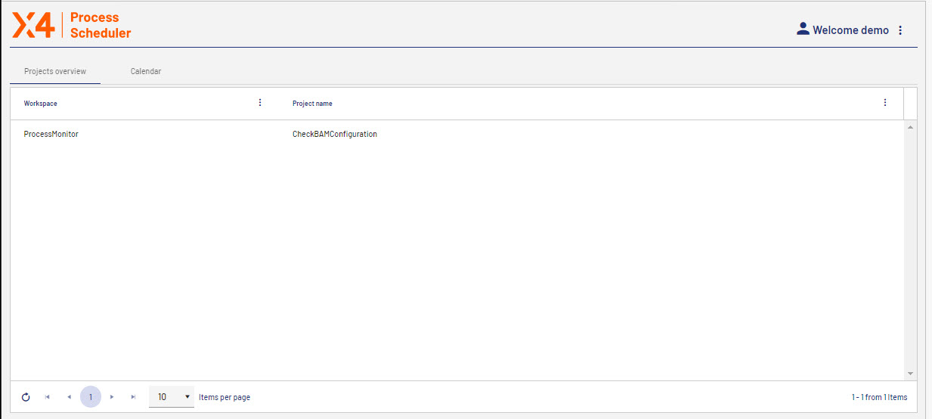Jump to the last page of results
This screenshot has height=419, width=932.
click(x=133, y=397)
